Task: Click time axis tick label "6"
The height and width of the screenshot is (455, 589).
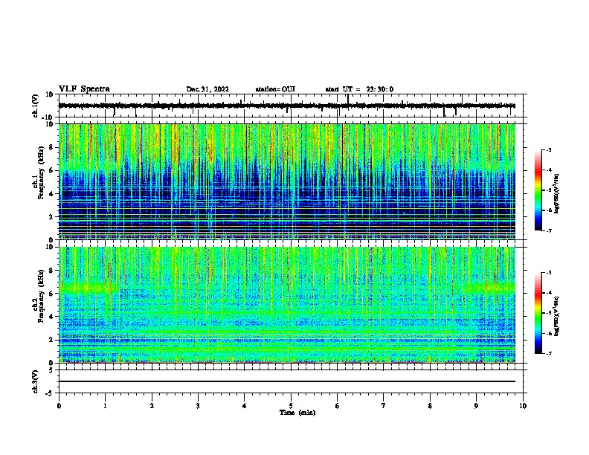Action: click(x=338, y=406)
